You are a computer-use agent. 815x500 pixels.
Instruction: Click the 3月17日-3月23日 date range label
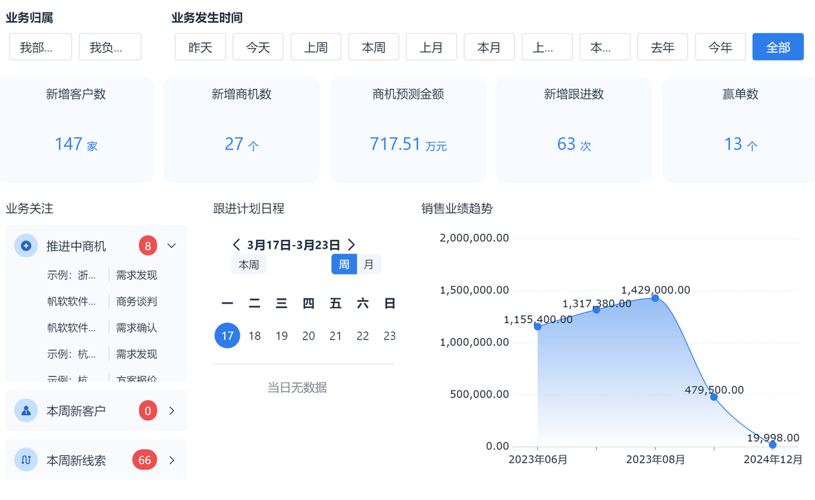pyautogui.click(x=294, y=245)
